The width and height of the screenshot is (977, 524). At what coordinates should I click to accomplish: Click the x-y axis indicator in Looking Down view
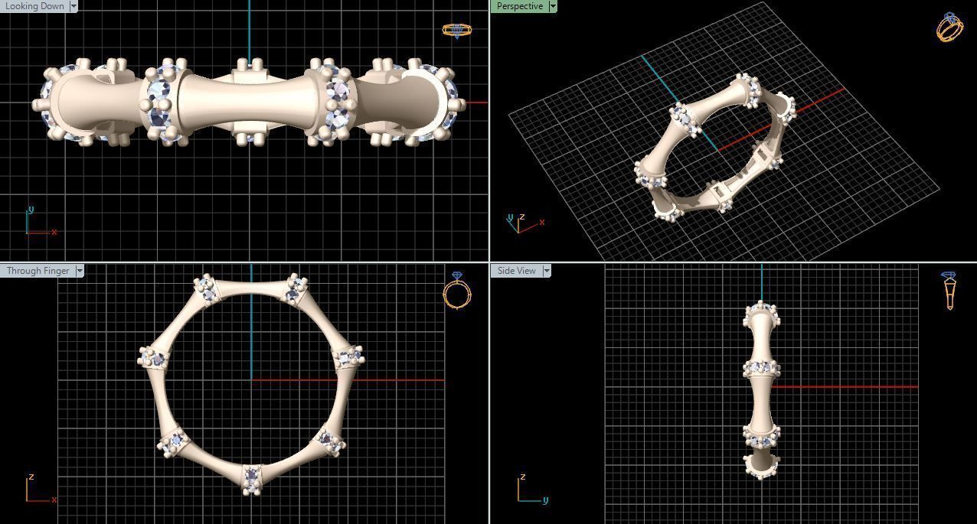click(40, 222)
